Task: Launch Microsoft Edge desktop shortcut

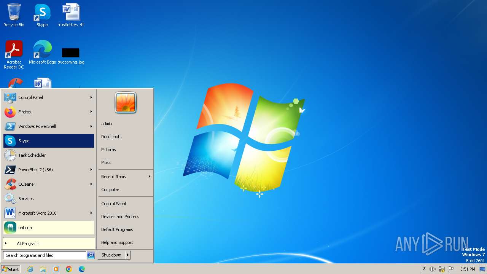Action: pos(42,52)
